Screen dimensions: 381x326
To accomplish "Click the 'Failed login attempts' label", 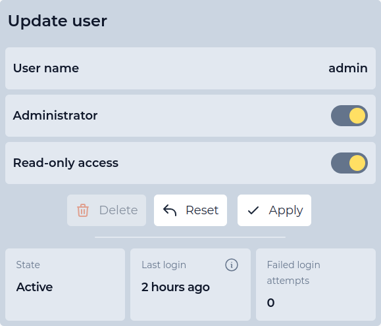I will tap(293, 273).
